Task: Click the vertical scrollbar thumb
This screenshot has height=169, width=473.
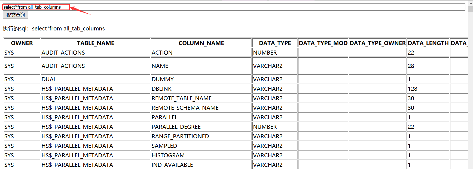Action: coord(471,9)
